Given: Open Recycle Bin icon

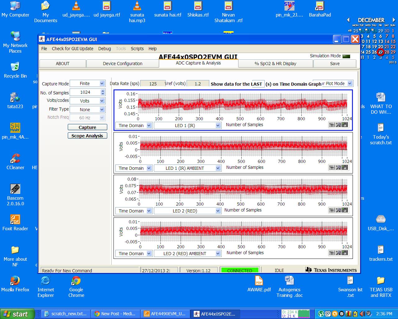Looking at the screenshot, I should click(x=15, y=70).
